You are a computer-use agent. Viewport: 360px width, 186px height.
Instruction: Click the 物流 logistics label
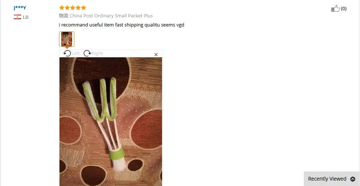click(x=63, y=16)
